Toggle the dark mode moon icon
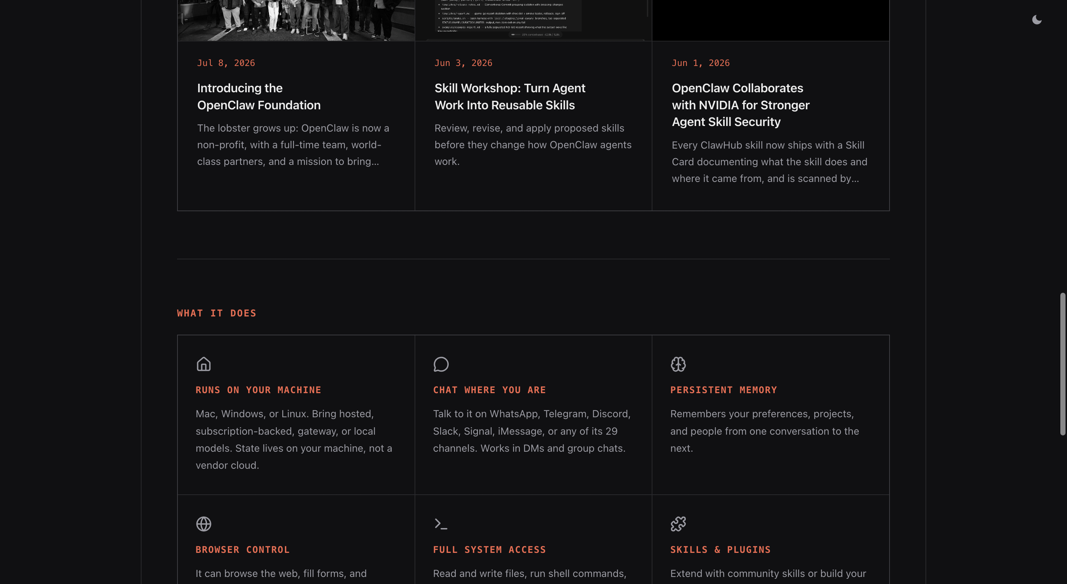The height and width of the screenshot is (584, 1067). coord(1037,20)
